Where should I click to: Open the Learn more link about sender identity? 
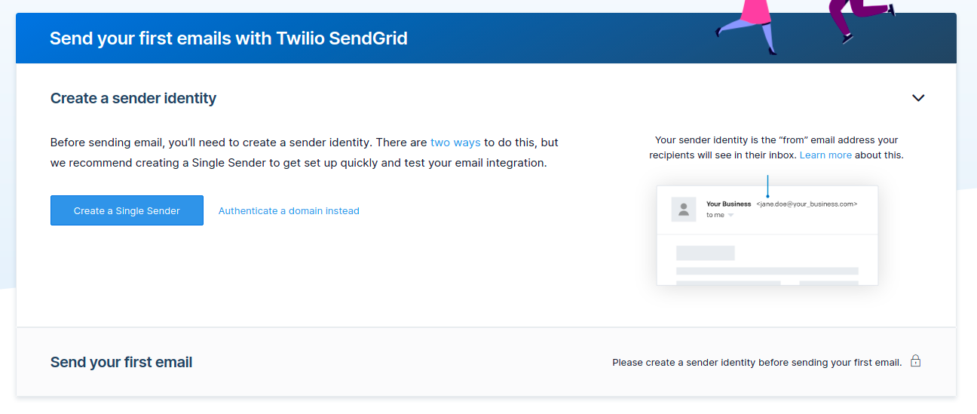click(x=825, y=155)
